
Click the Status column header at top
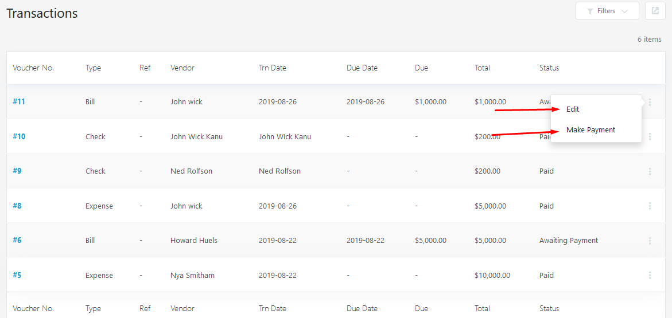549,68
